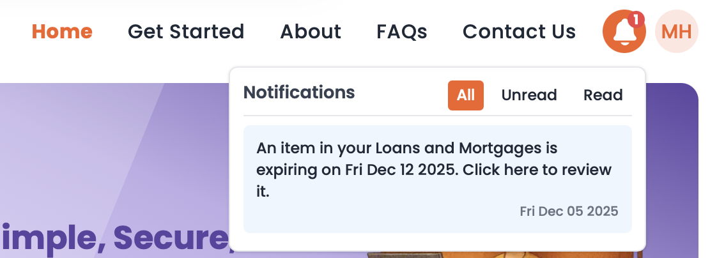The image size is (717, 258).
Task: Open the MH user avatar menu
Action: [x=677, y=31]
